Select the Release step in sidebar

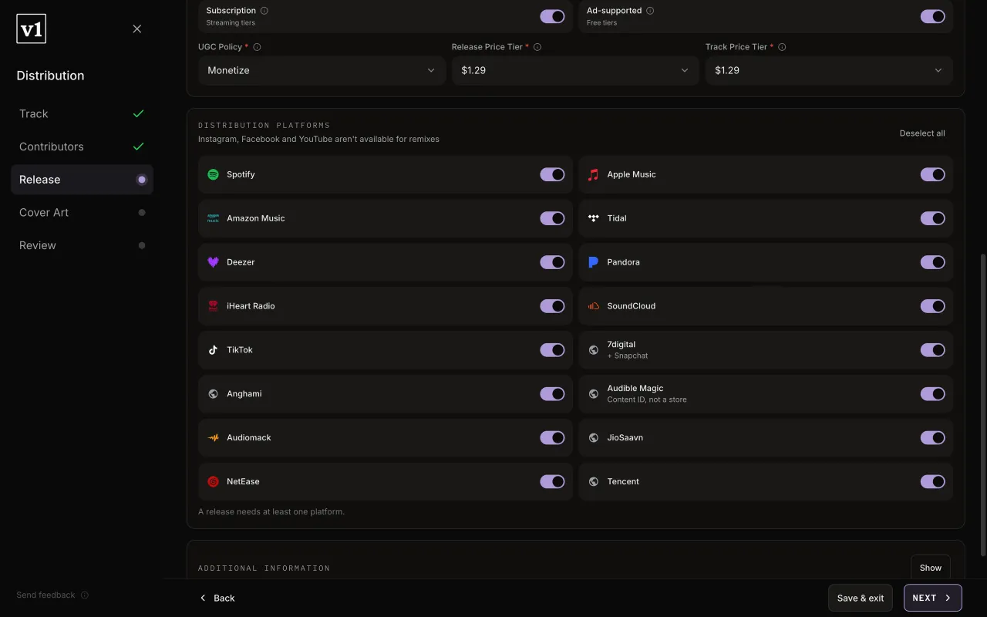[82, 180]
